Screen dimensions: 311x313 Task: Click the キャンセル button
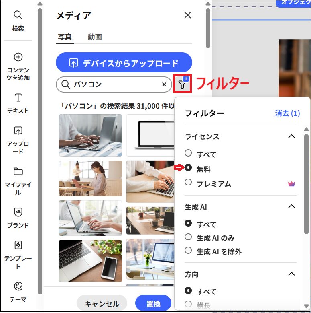point(102,304)
